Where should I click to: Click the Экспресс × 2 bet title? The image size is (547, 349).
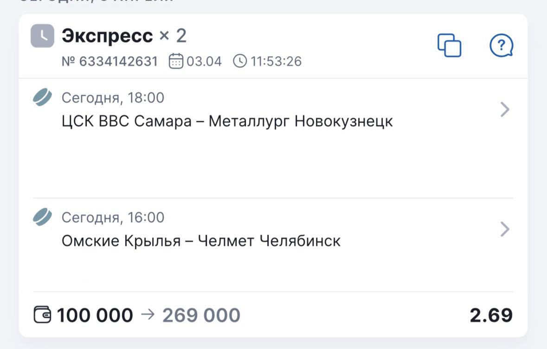pos(124,36)
